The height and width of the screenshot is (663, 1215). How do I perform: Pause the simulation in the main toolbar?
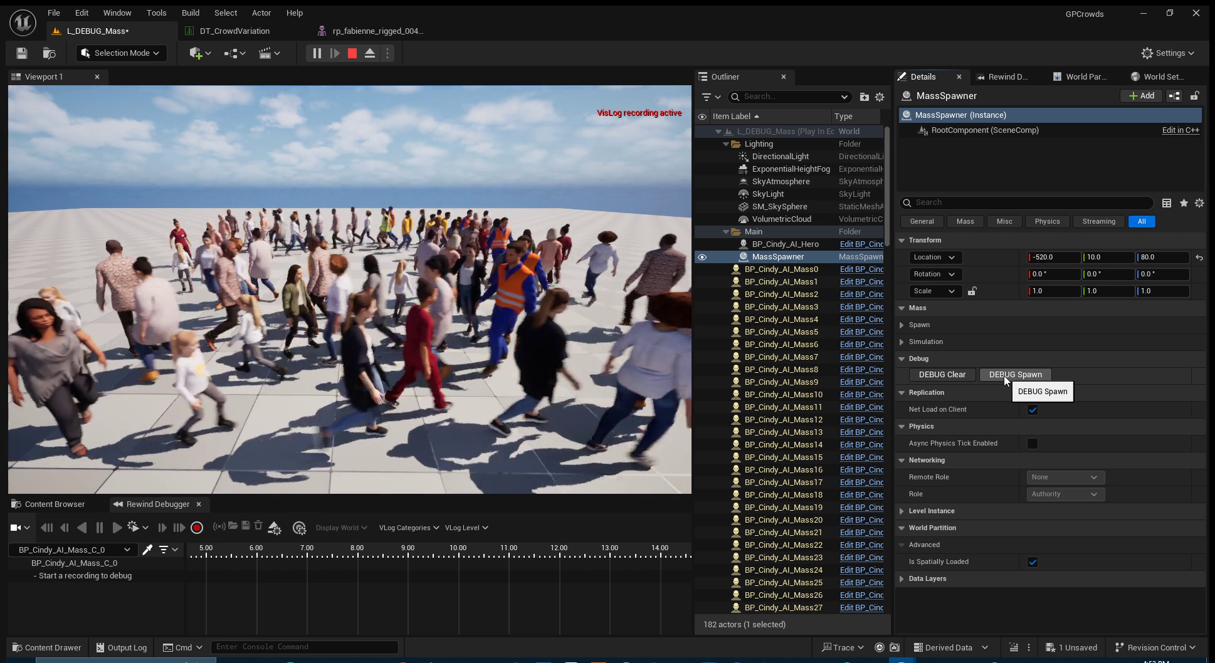[317, 53]
